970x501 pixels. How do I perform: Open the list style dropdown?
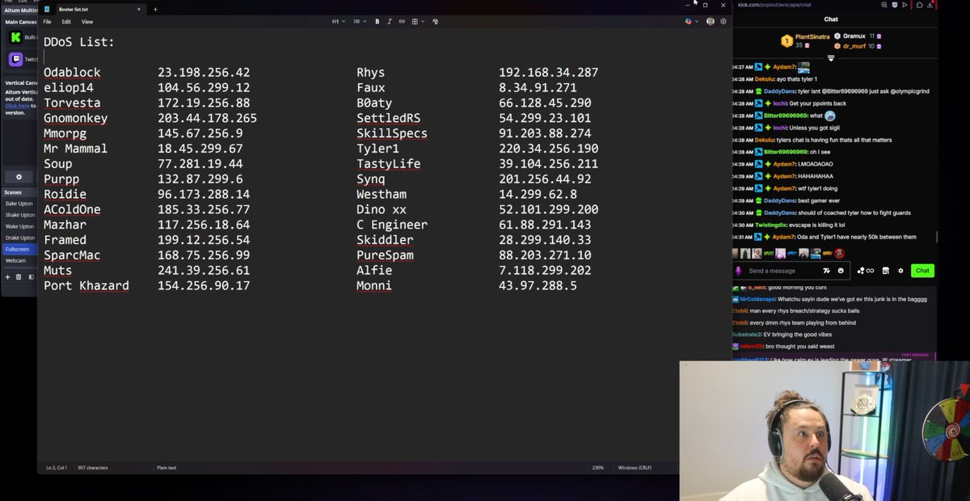[361, 22]
